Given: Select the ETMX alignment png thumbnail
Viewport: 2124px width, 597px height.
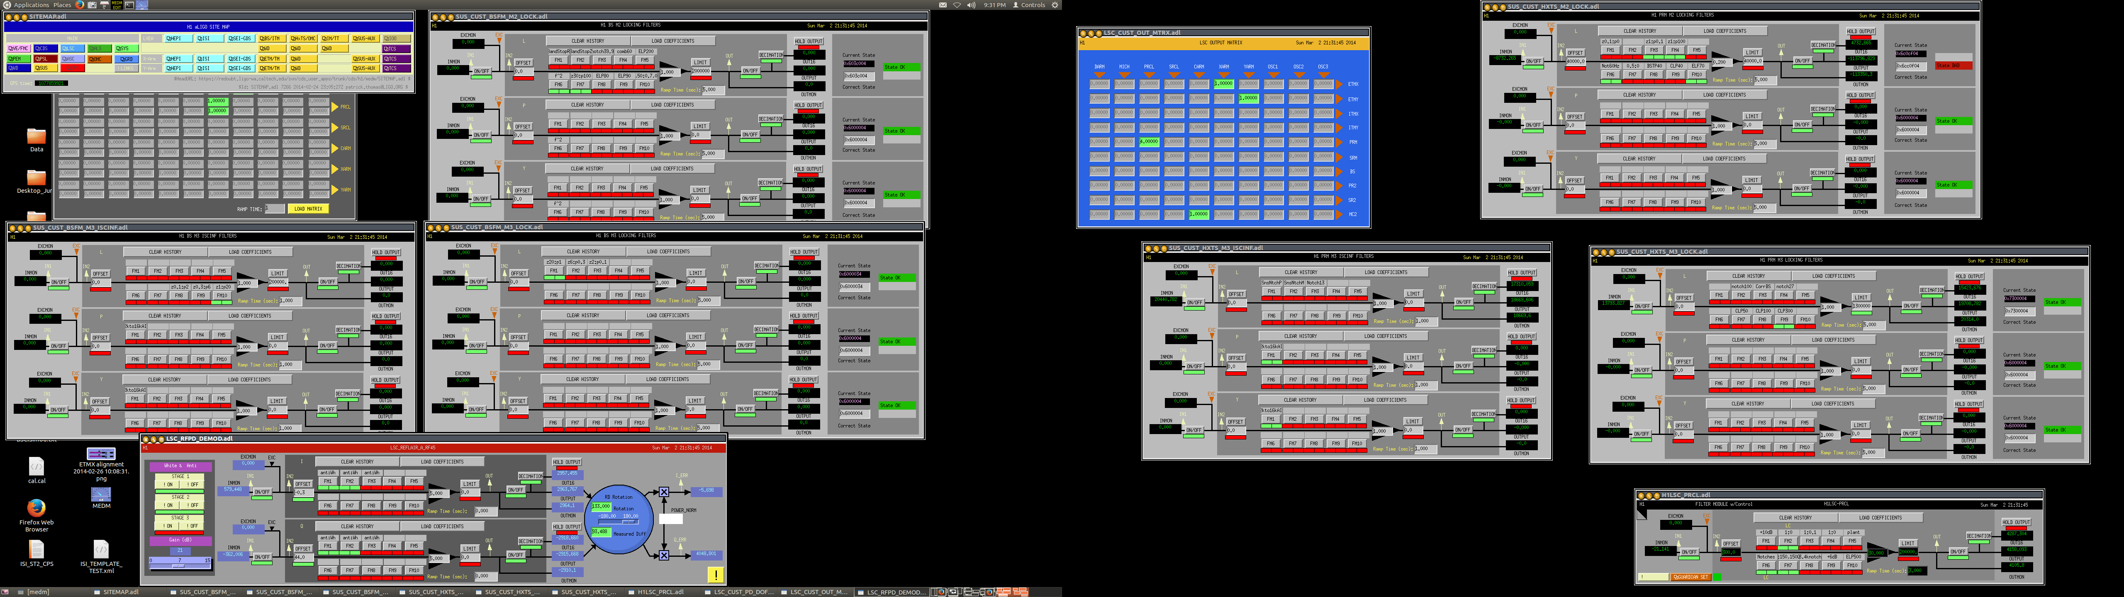Looking at the screenshot, I should [100, 454].
